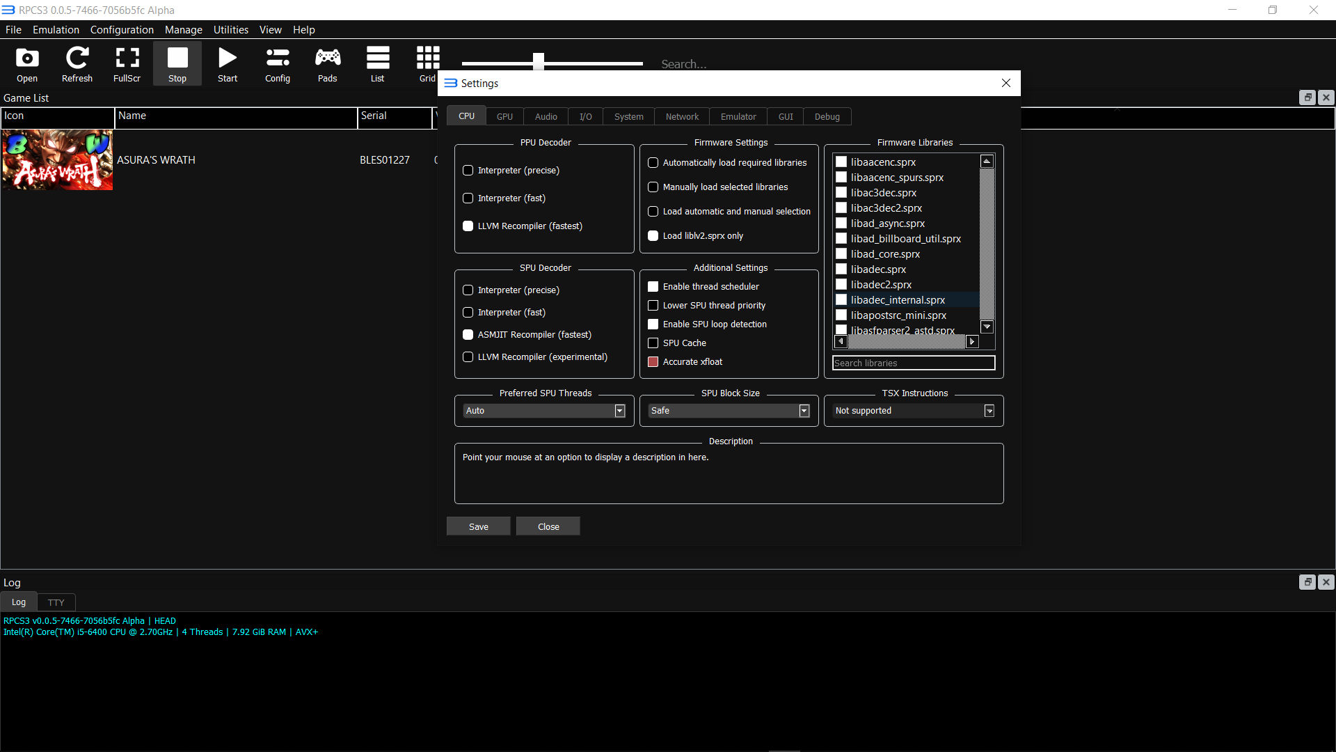Click the Refresh game list icon
The image size is (1336, 752).
(x=77, y=64)
